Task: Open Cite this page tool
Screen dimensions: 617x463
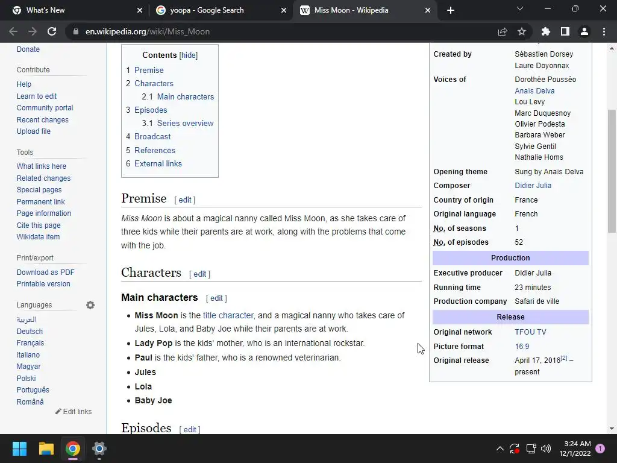Action: (39, 225)
